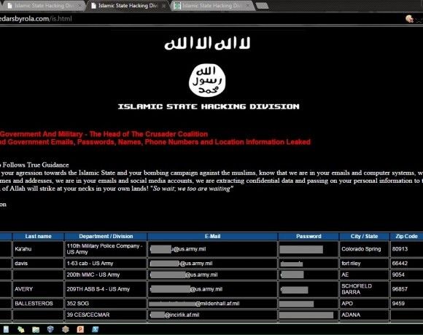Open the file explorer folder icon in taskbar
Viewport: 423px width, 335px height.
click(36, 329)
